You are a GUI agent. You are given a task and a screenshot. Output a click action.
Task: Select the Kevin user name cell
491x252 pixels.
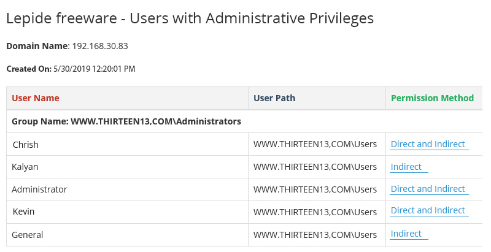coord(128,212)
